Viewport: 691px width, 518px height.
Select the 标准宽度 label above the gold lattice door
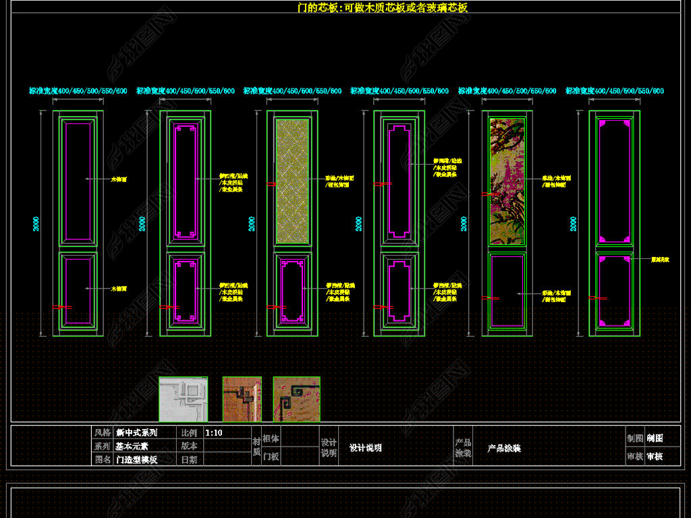(292, 91)
